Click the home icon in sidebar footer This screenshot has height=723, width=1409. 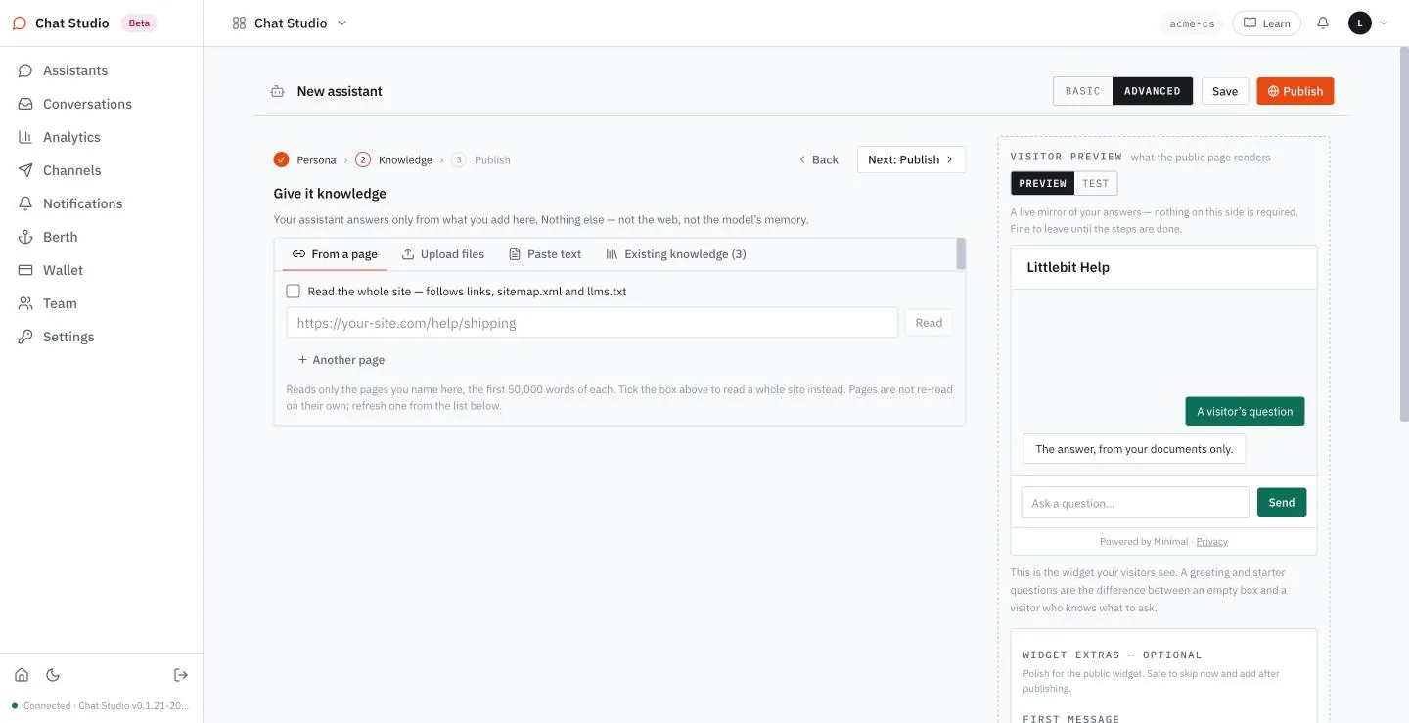[x=22, y=675]
